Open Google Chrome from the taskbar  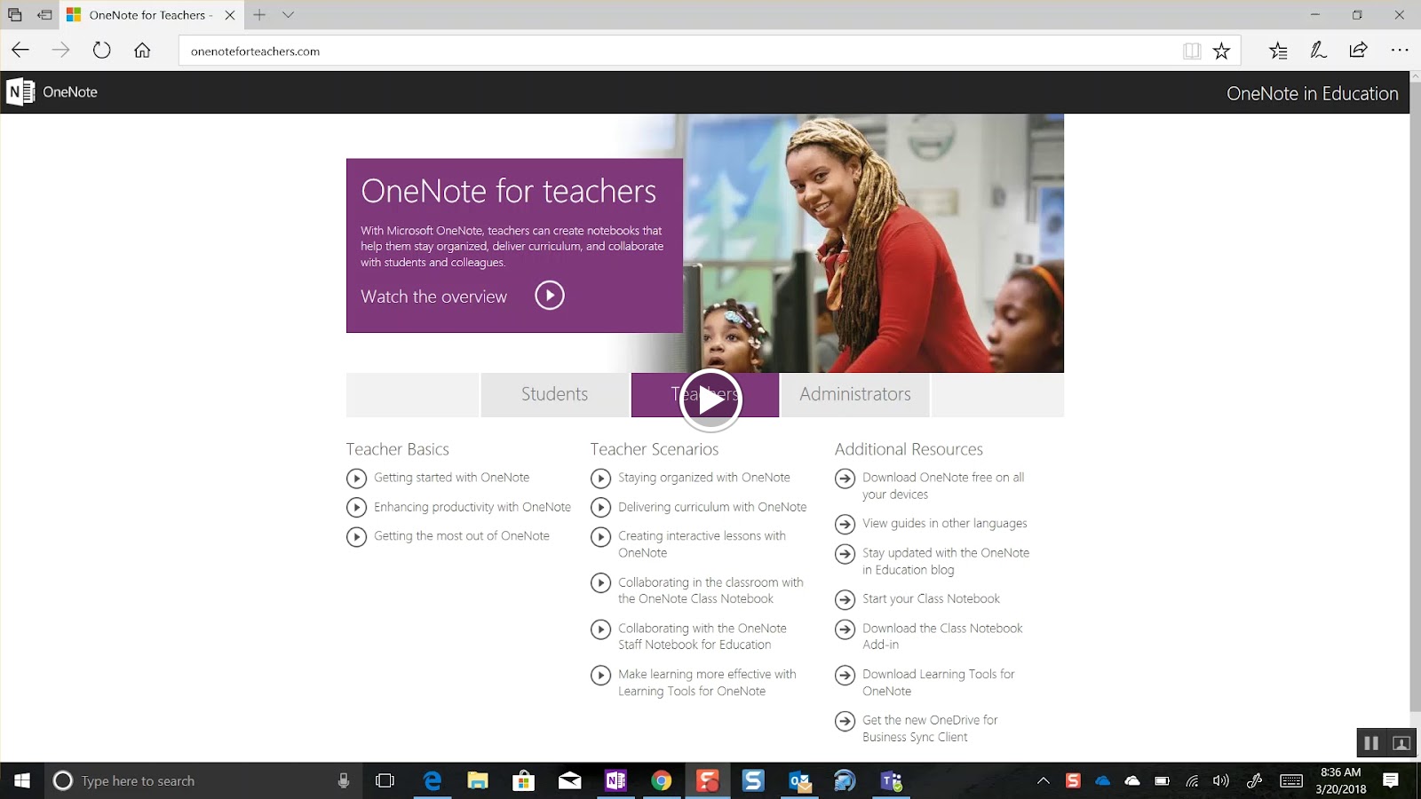coord(662,780)
